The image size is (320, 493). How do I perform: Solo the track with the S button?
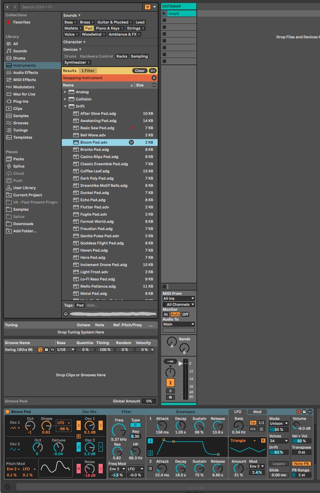pyautogui.click(x=170, y=391)
